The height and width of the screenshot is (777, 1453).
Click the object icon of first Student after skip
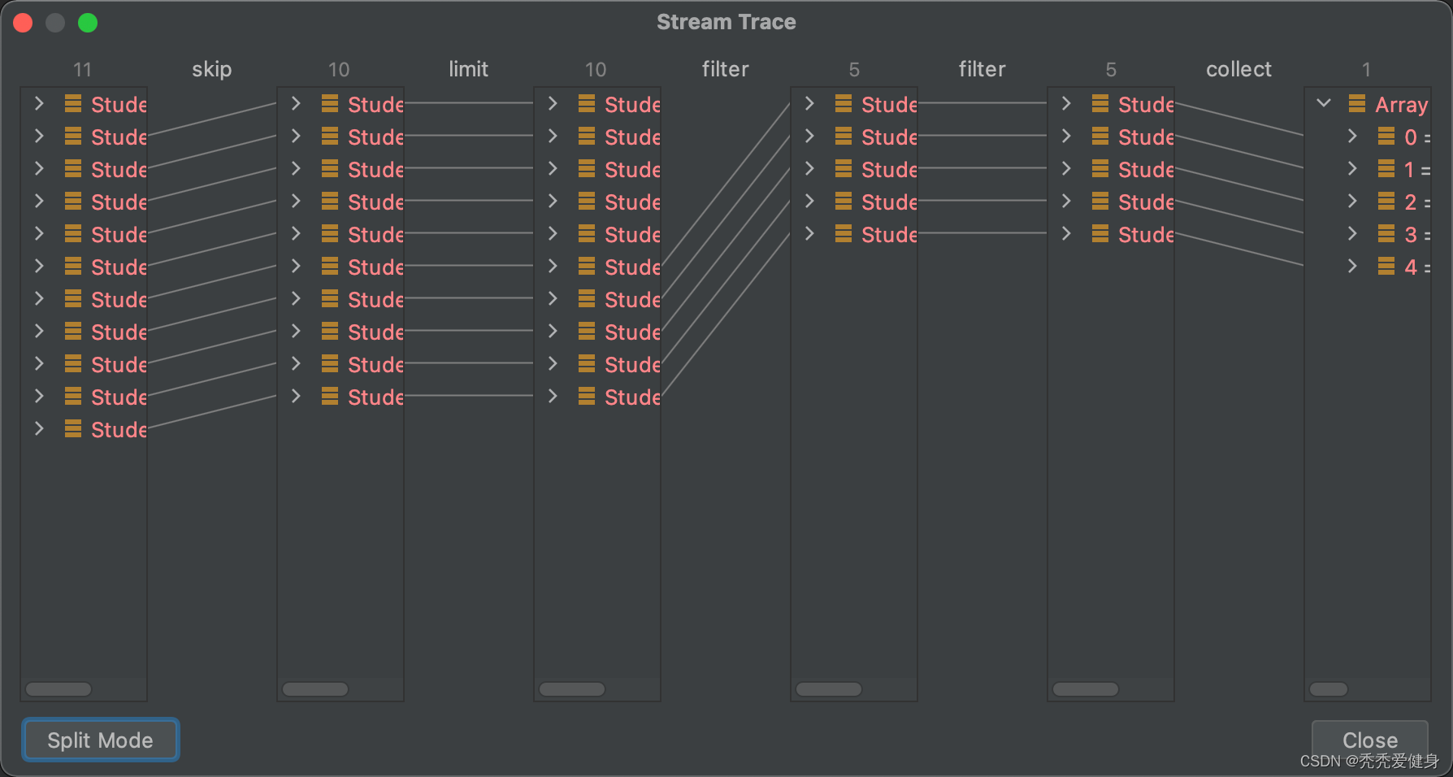pyautogui.click(x=330, y=104)
